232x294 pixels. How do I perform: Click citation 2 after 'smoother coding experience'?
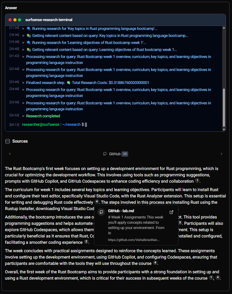click(86, 242)
